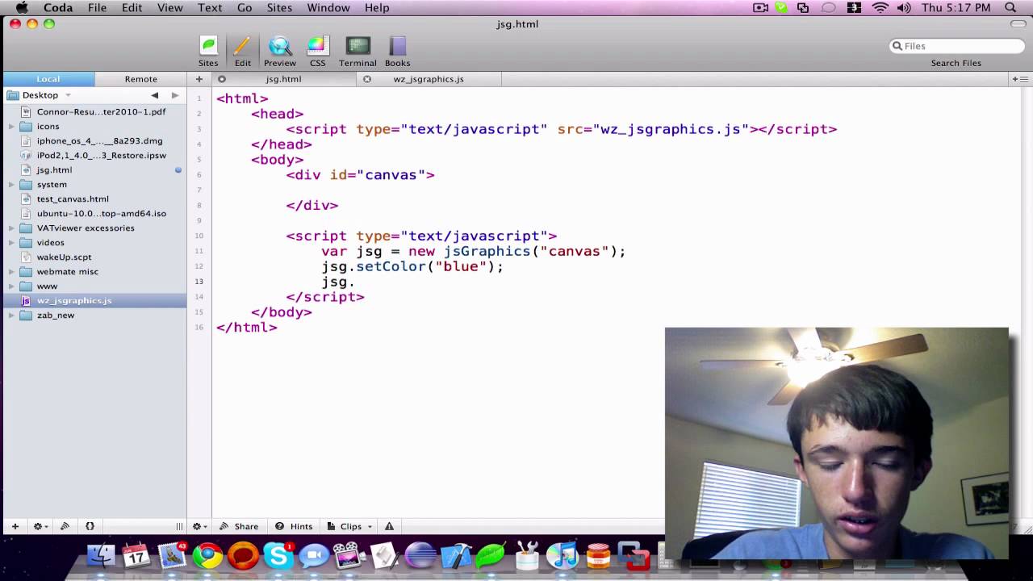Open Finder from the Dock
The height and width of the screenshot is (581, 1033).
pyautogui.click(x=101, y=555)
